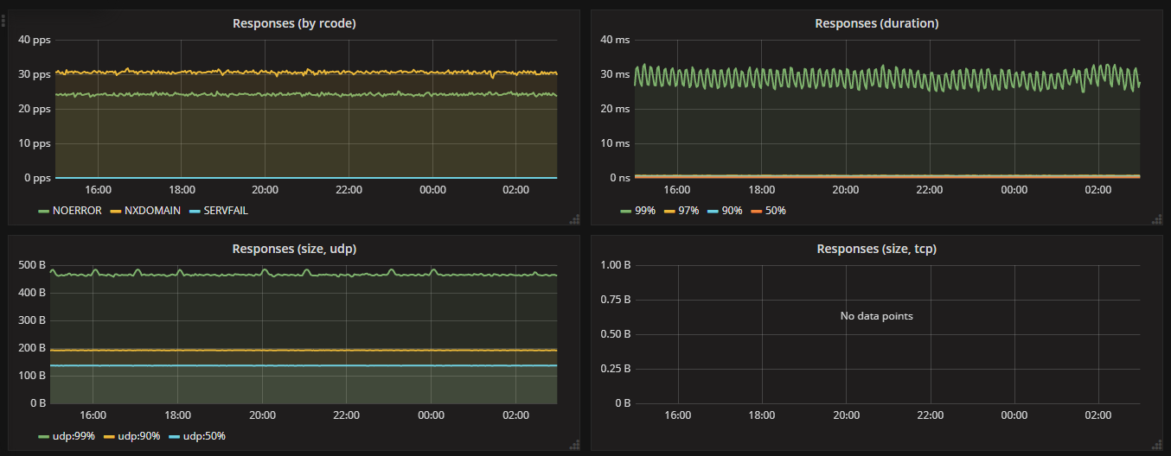The image size is (1171, 456).
Task: Grab resize handle of Responses (duration) panel
Action: pos(1156,219)
